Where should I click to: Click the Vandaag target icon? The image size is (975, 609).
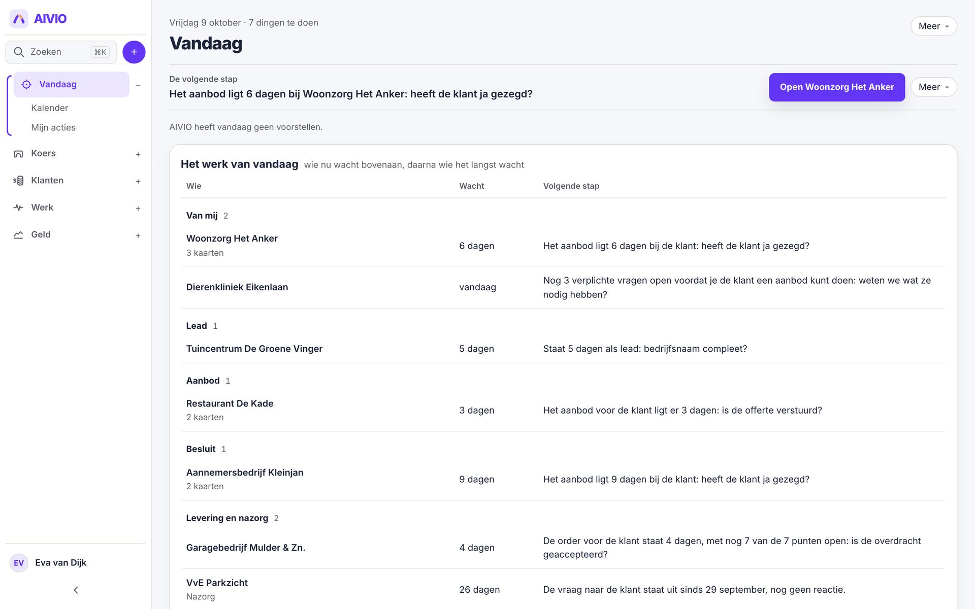(x=26, y=84)
